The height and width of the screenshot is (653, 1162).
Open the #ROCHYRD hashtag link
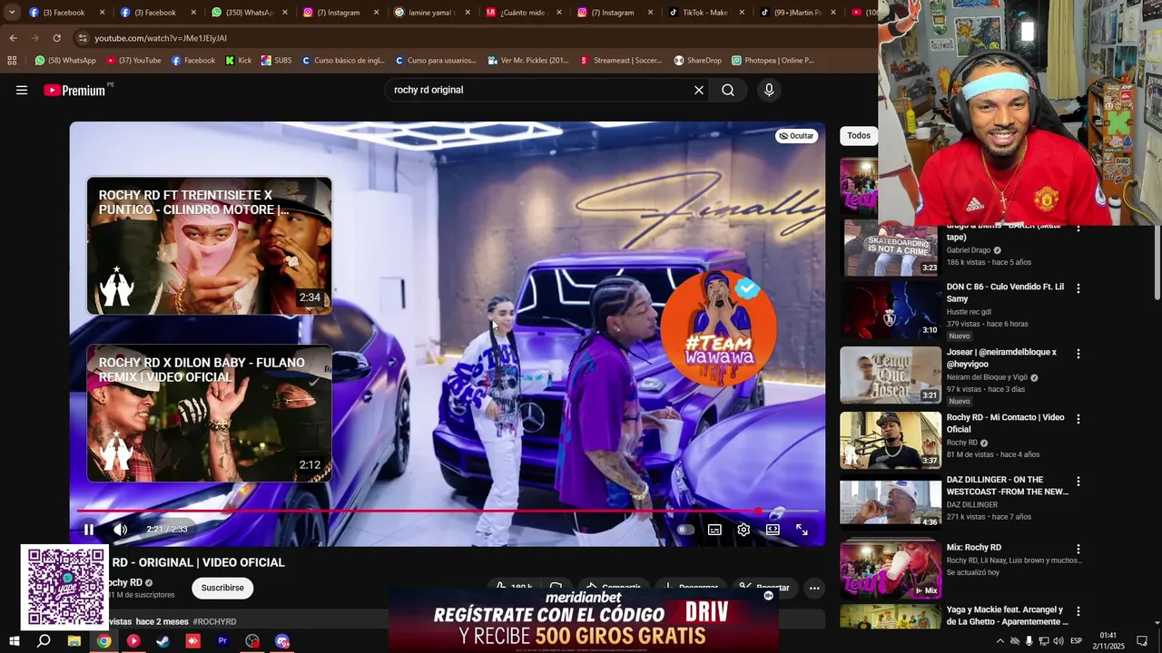tap(214, 622)
